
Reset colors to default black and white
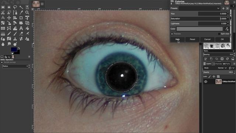coord(12,53)
